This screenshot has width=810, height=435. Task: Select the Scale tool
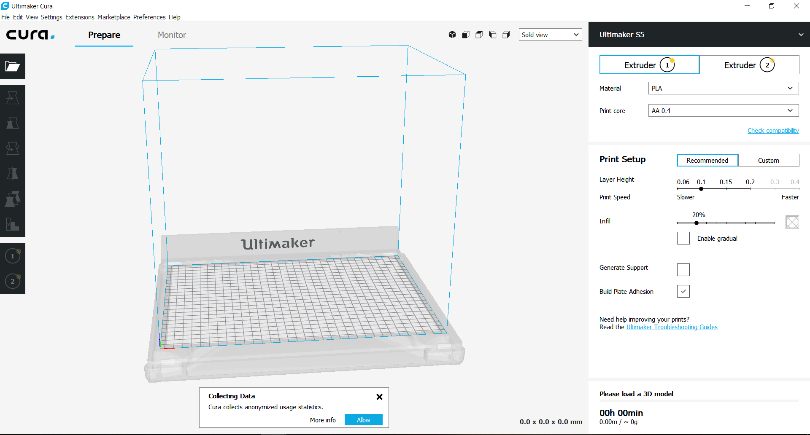point(13,123)
